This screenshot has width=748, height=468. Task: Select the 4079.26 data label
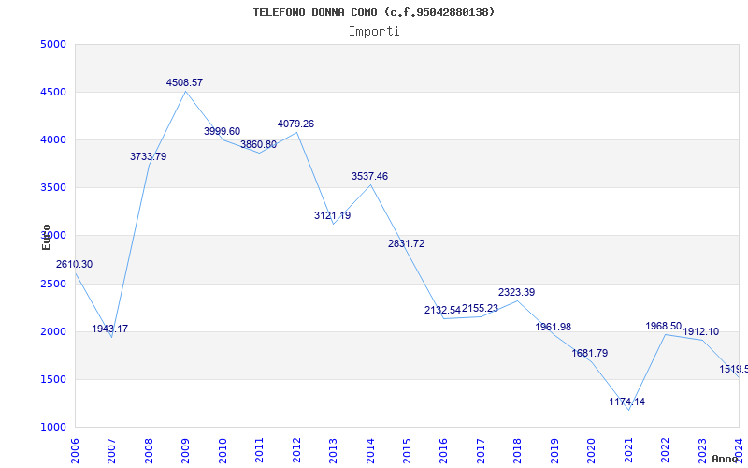(x=295, y=124)
